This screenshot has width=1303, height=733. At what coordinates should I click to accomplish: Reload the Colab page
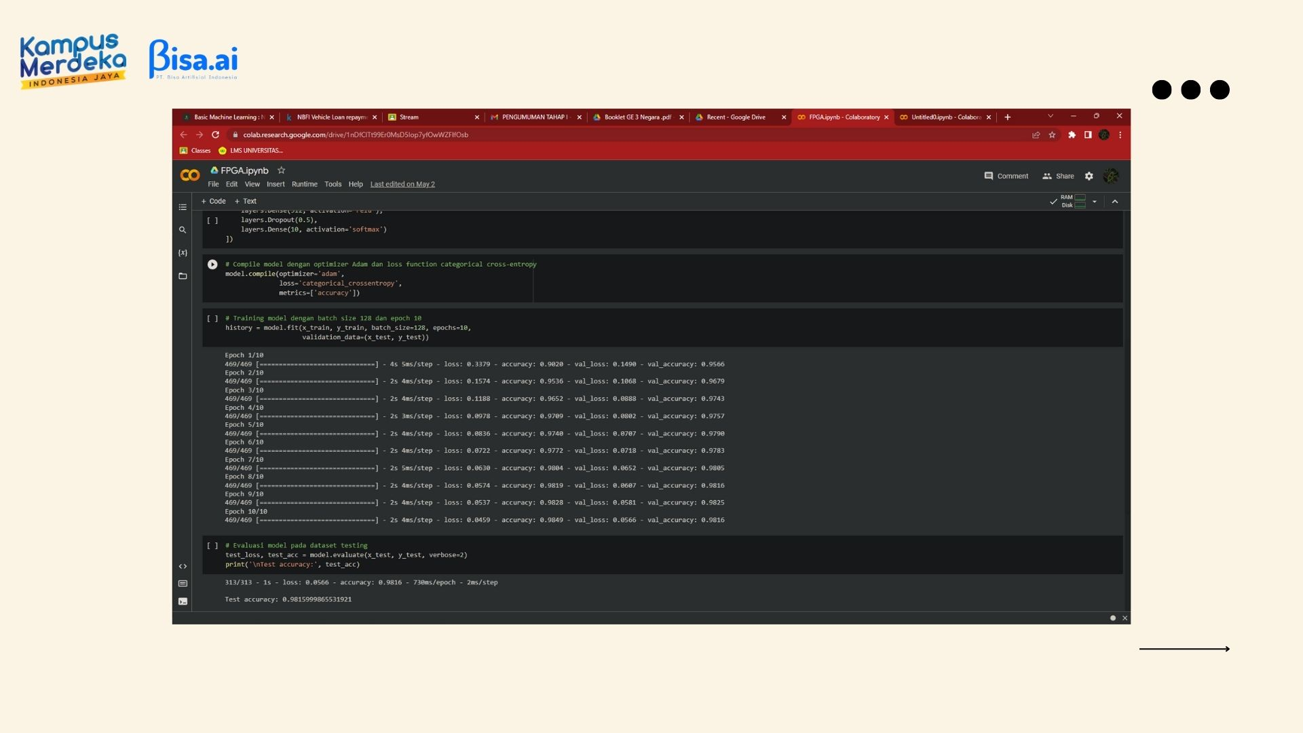pos(216,135)
